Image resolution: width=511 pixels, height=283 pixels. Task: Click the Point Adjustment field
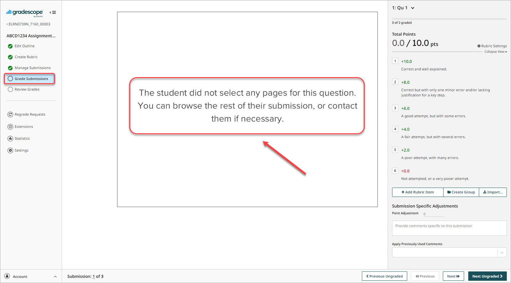tap(433, 214)
